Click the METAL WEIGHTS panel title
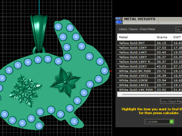182x136 pixels. [x=140, y=19]
